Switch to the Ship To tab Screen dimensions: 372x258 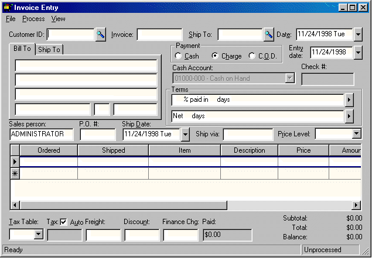pos(49,50)
